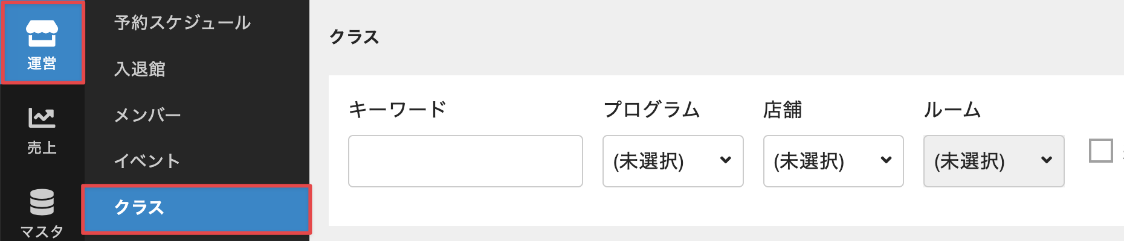This screenshot has height=241, width=1124.
Task: Go to 予約スケジュール in the submenu
Action: pos(182,23)
